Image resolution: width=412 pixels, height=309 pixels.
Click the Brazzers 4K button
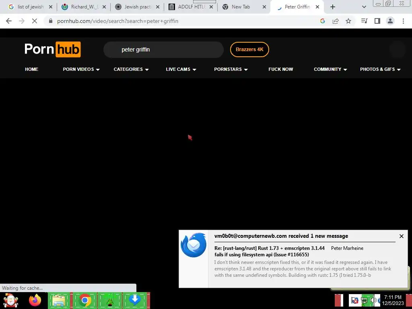[x=249, y=49]
